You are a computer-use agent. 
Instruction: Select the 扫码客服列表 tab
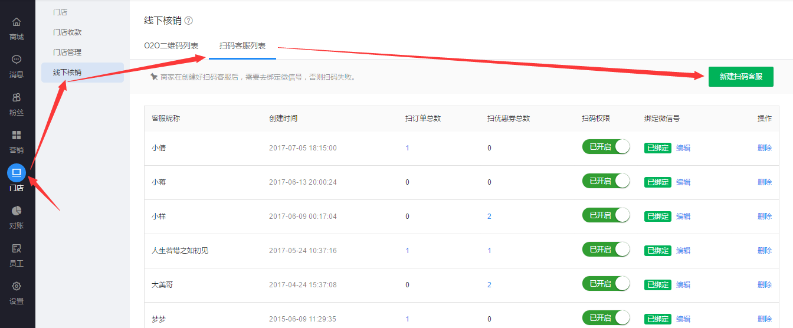[243, 46]
